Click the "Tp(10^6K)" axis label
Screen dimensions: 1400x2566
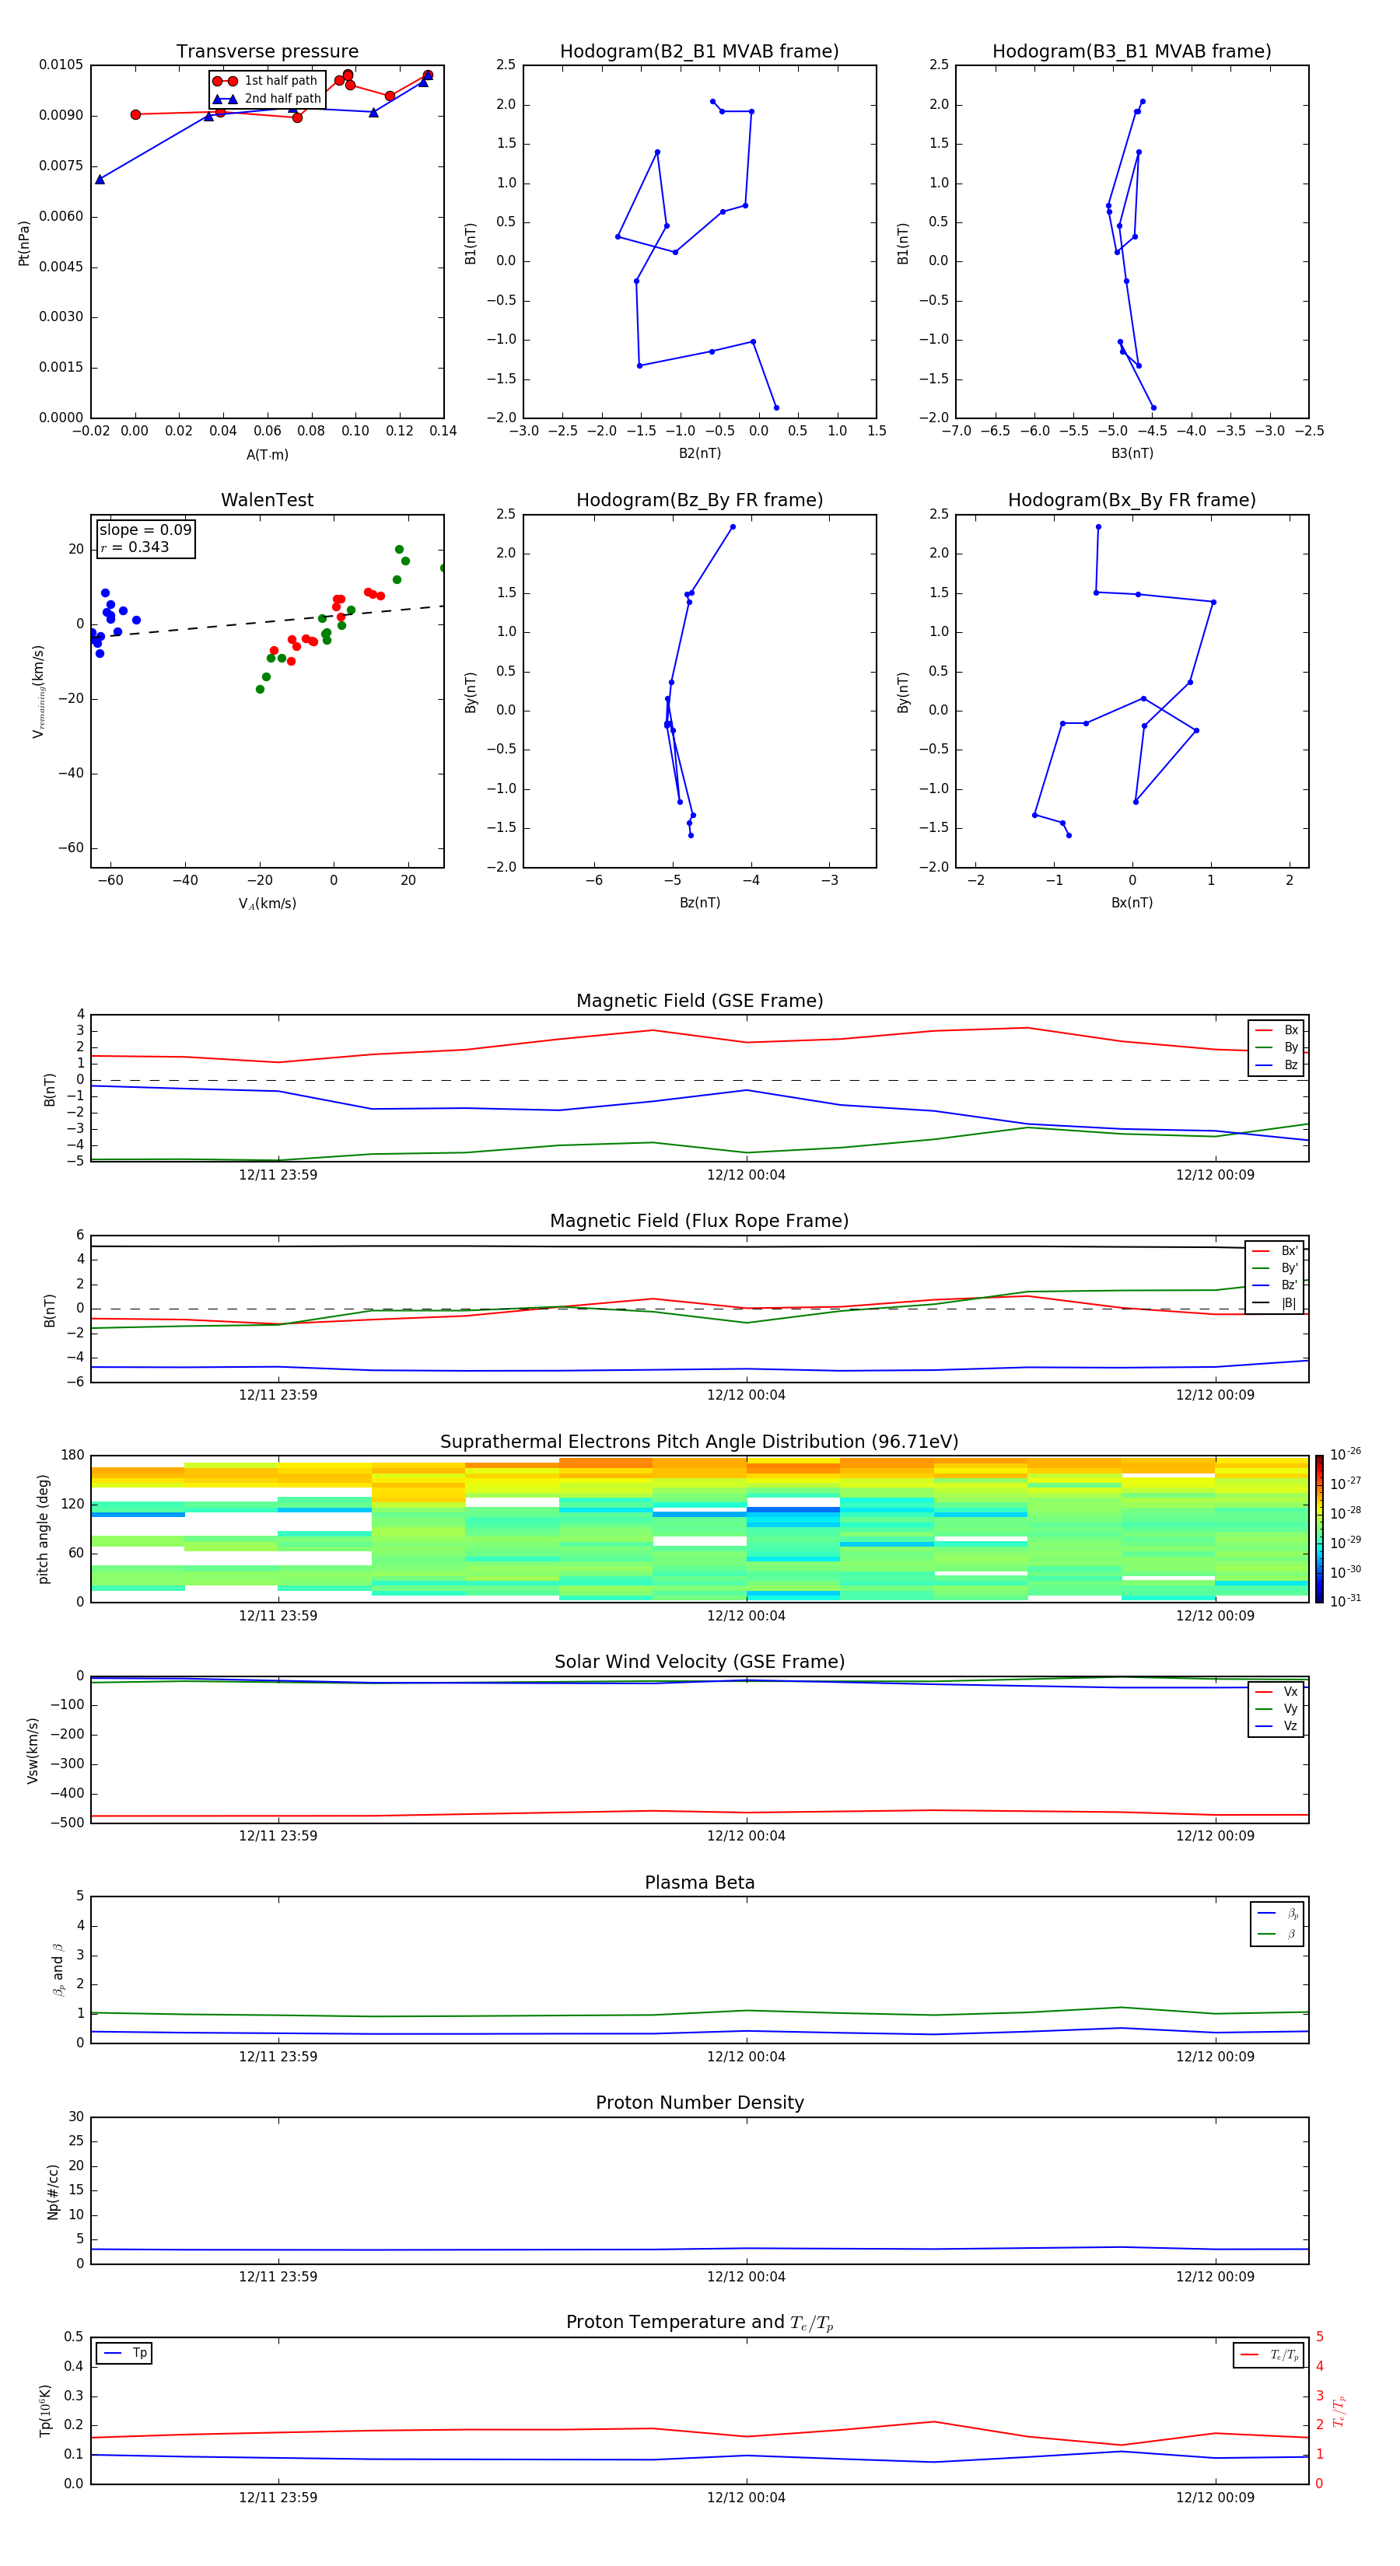click(45, 2411)
